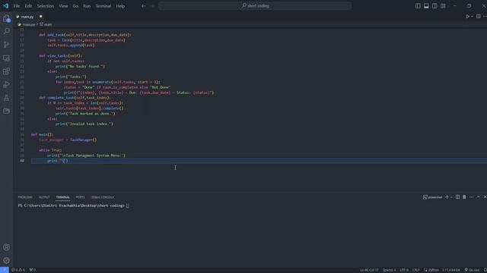Open the Search view in activity bar
This screenshot has height=273, width=487.
click(x=7, y=31)
